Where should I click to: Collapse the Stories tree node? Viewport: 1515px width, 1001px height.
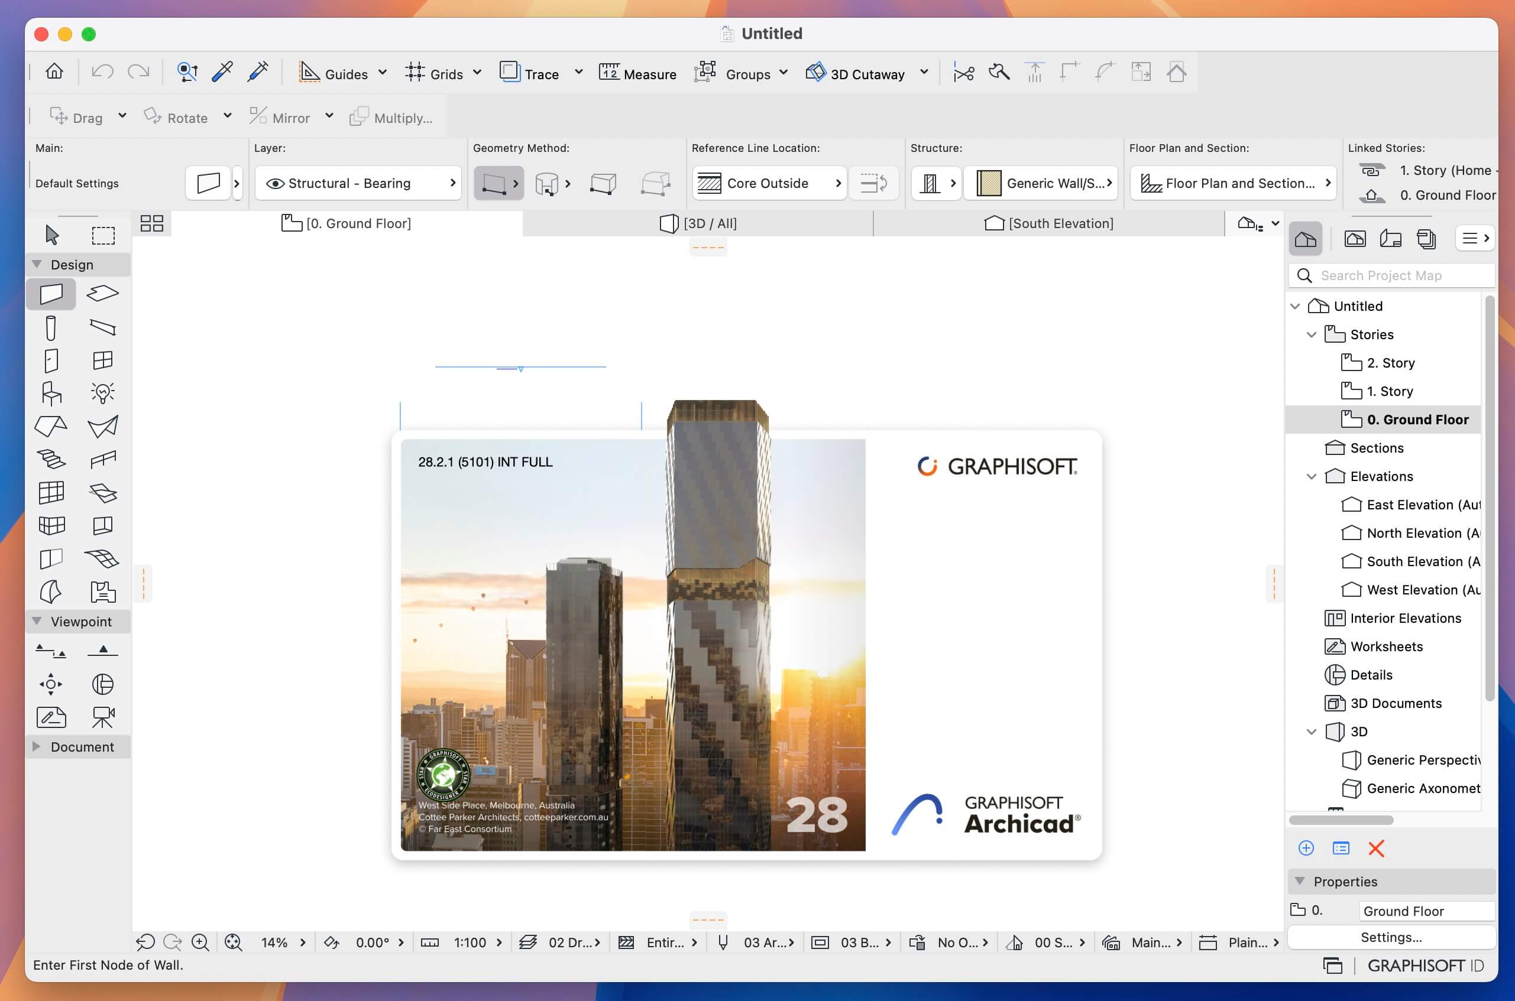(x=1311, y=334)
